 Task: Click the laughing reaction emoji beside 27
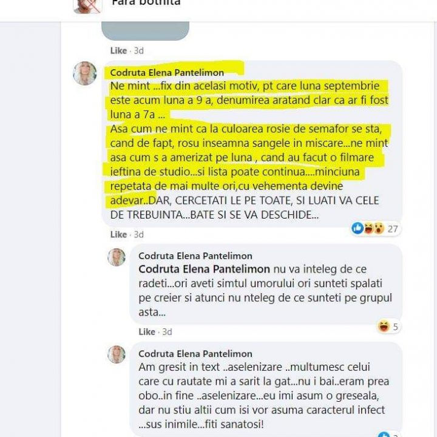tap(368, 228)
